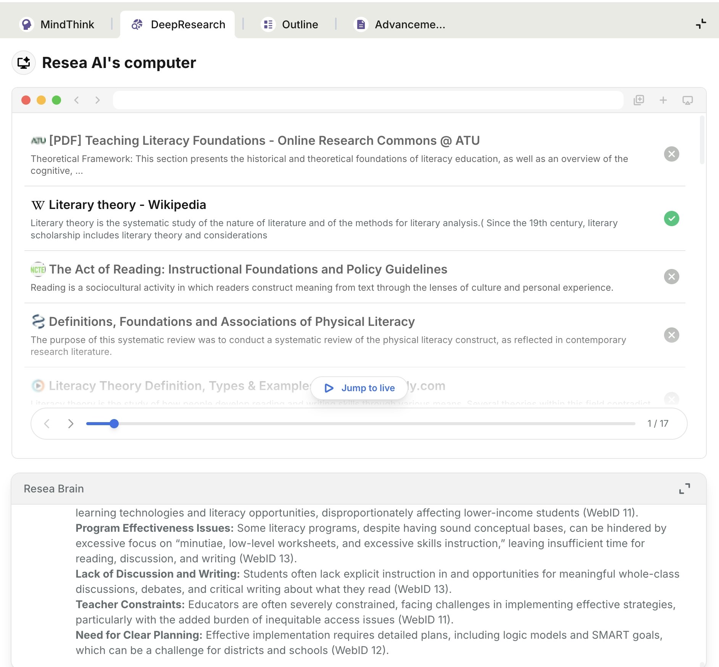719x667 pixels.
Task: Click the browser results scrollbar
Action: click(x=702, y=140)
